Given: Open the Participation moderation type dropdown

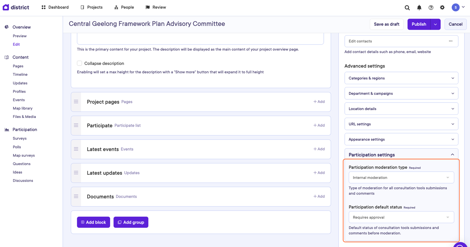Looking at the screenshot, I should pos(401,177).
